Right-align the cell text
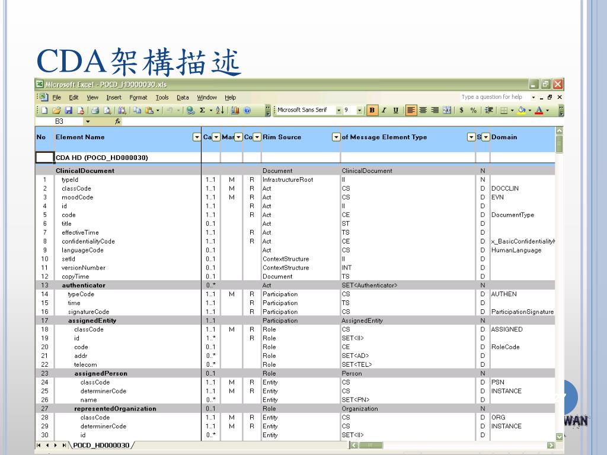607x455 pixels. pos(435,110)
